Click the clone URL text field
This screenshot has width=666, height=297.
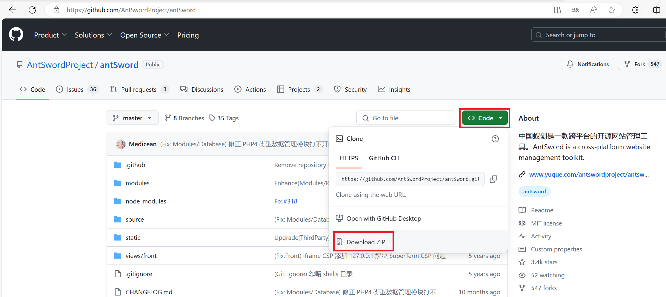tap(410, 179)
